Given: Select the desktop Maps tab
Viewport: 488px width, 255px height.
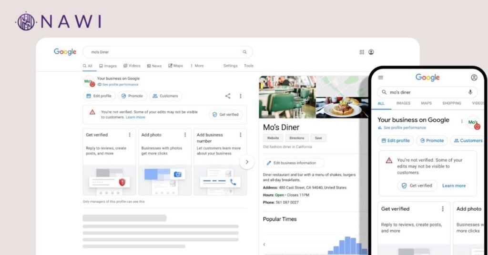Looking at the screenshot, I should point(175,66).
